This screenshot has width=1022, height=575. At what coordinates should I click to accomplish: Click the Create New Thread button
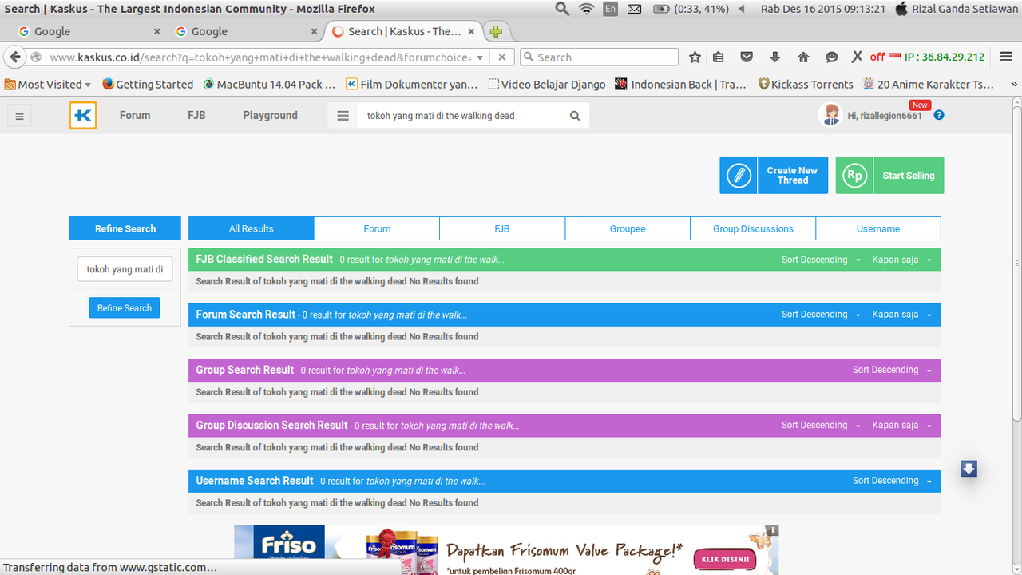click(774, 175)
